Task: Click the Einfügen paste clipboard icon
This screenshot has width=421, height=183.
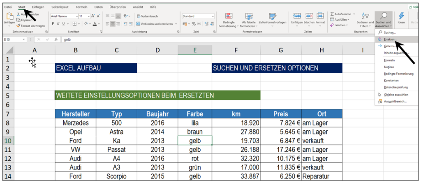Action: (9, 17)
